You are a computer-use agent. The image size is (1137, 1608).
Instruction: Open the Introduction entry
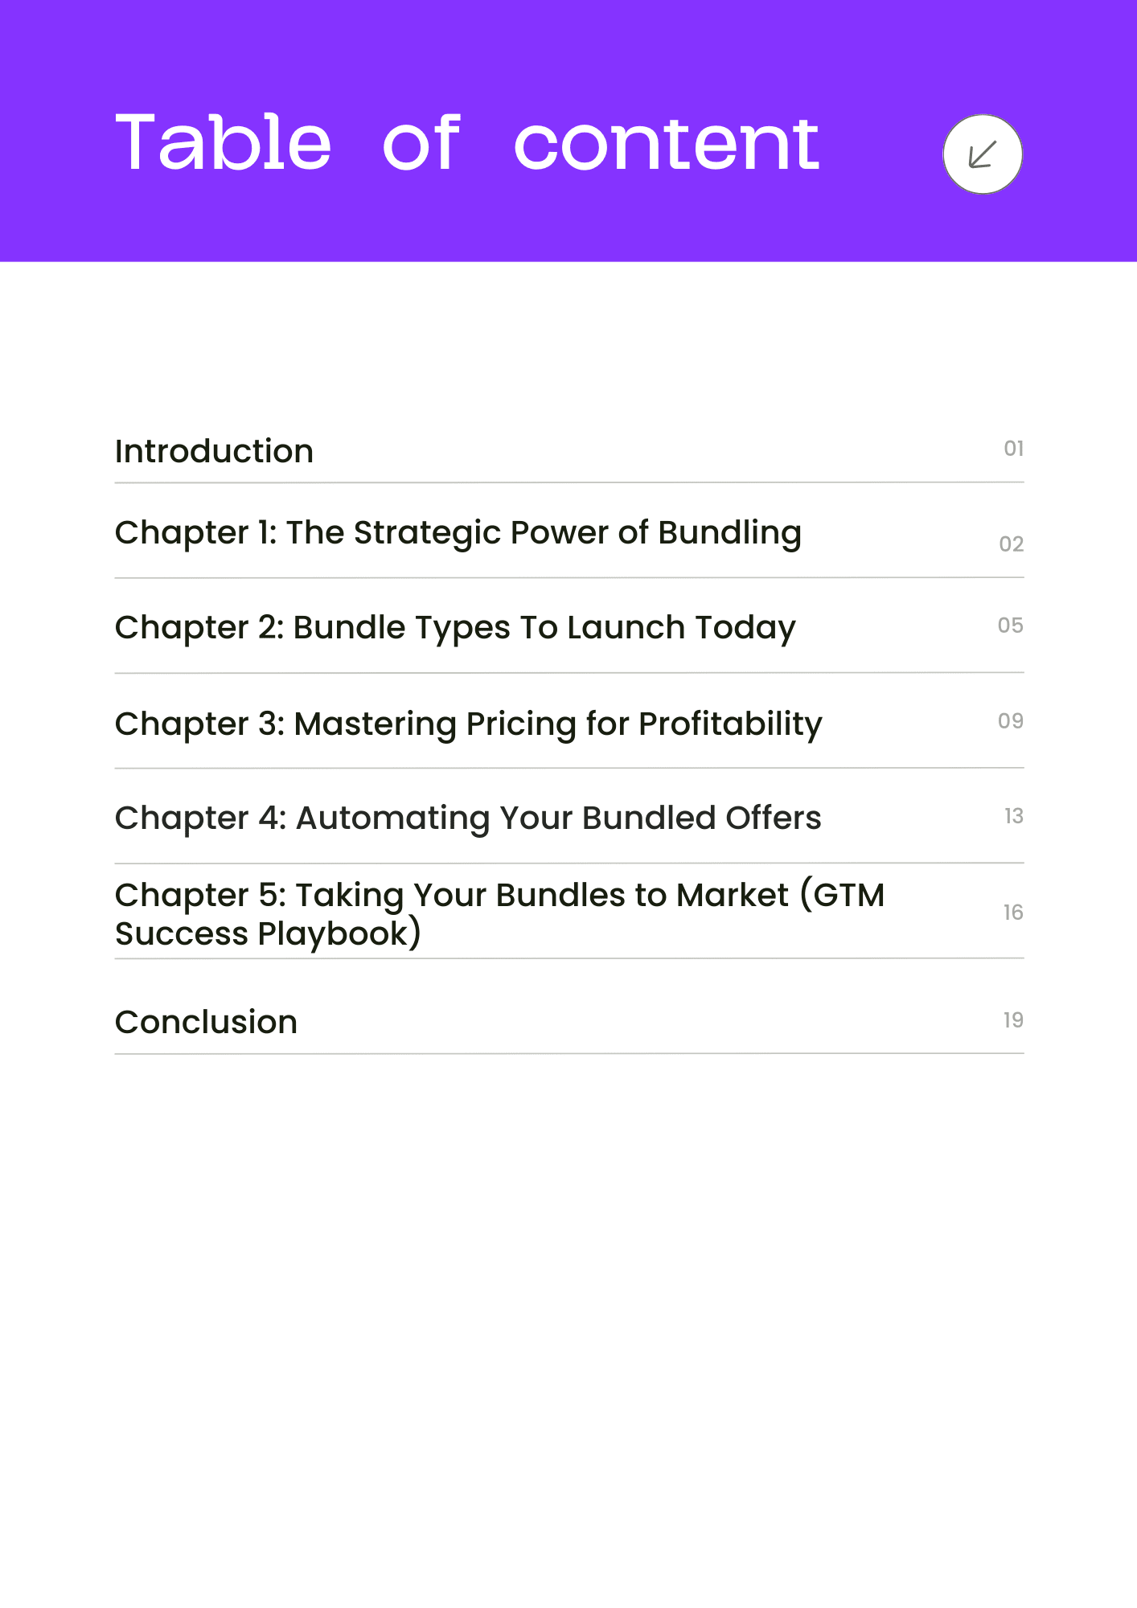[214, 451]
